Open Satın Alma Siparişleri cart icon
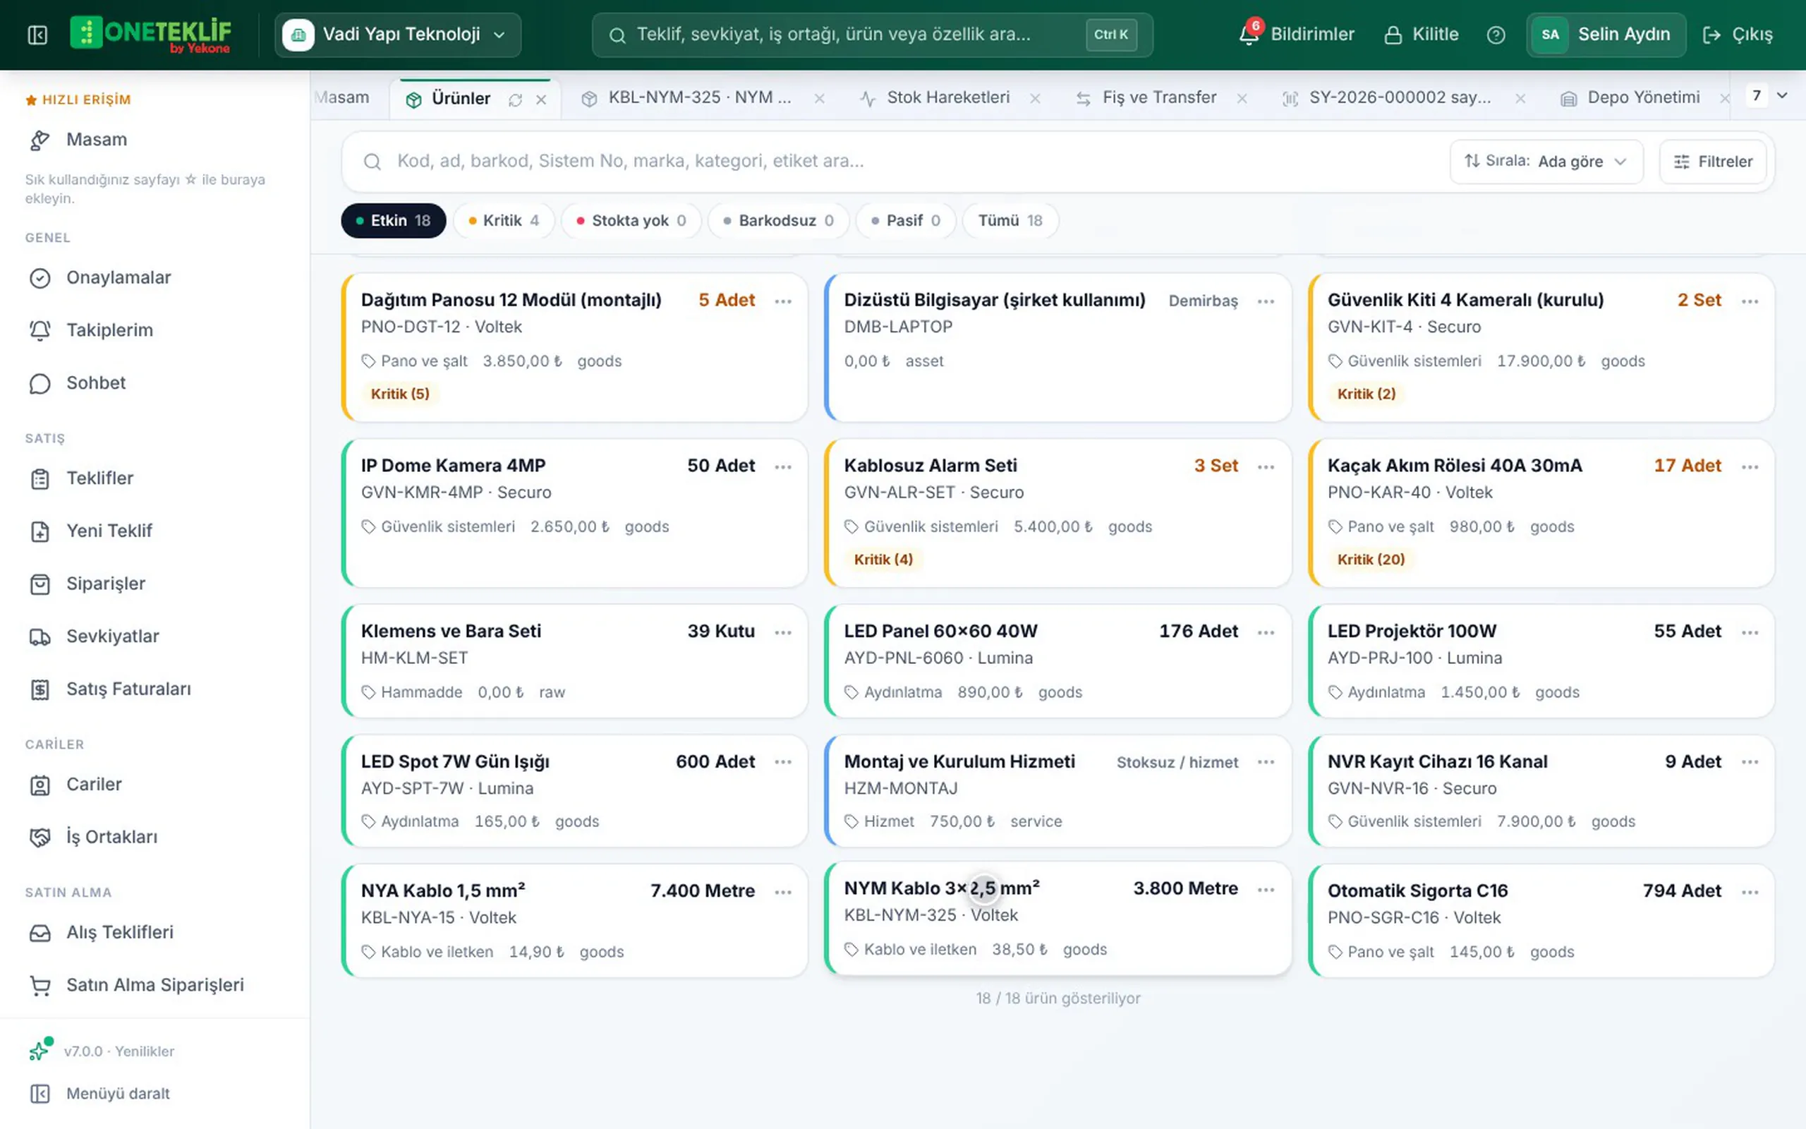Image resolution: width=1806 pixels, height=1129 pixels. pos(40,985)
